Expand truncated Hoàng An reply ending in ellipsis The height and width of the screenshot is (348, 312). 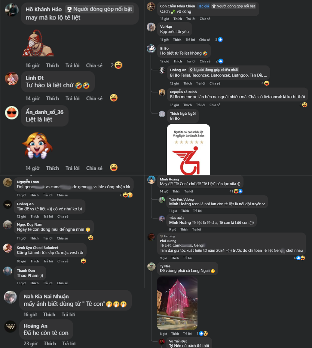[x=265, y=75]
